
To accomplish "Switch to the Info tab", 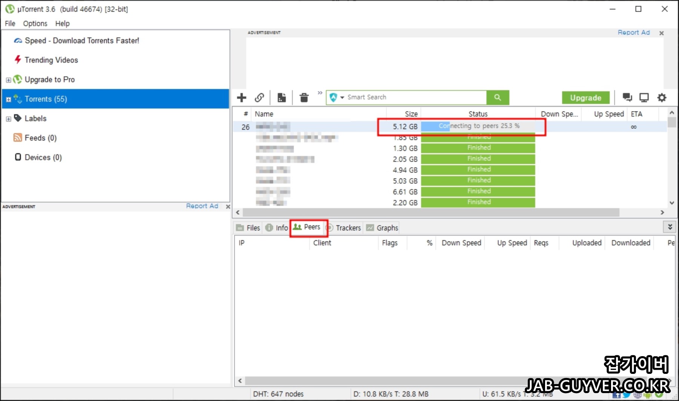I will [277, 228].
